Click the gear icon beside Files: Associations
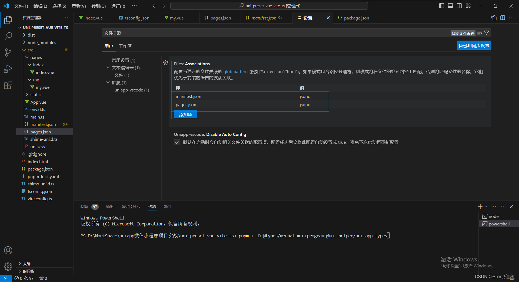This screenshot has height=282, width=519. click(x=165, y=63)
